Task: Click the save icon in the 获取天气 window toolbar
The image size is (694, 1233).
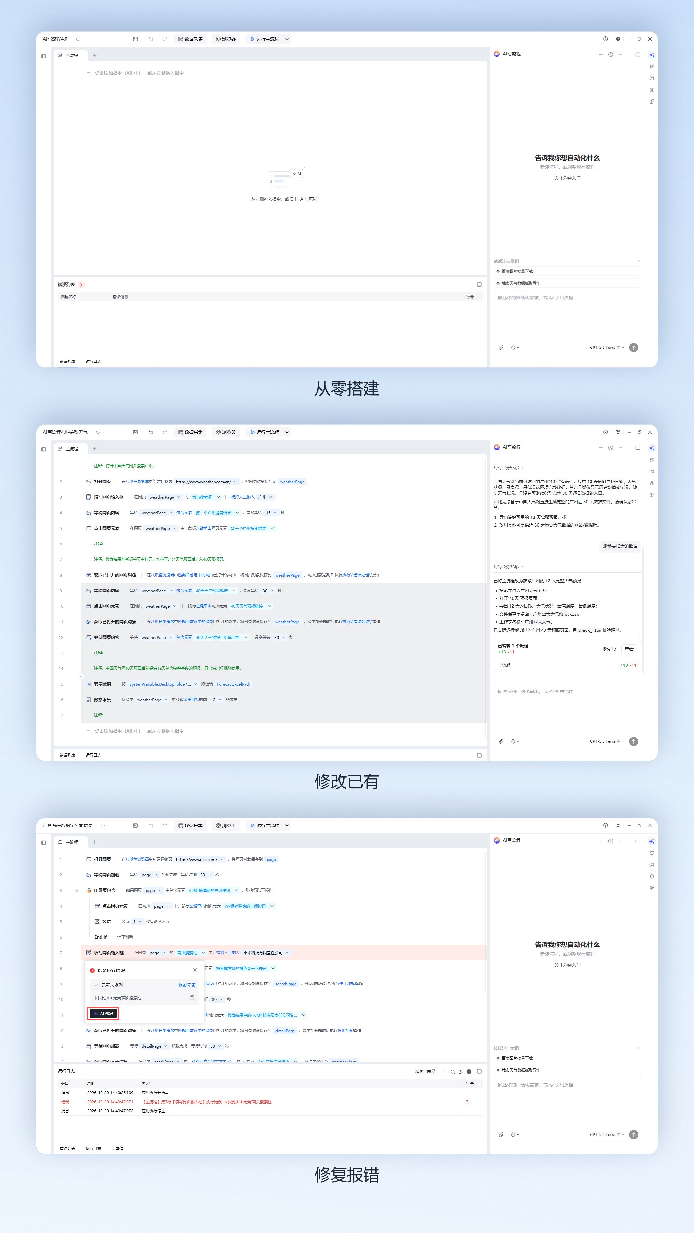Action: point(135,432)
